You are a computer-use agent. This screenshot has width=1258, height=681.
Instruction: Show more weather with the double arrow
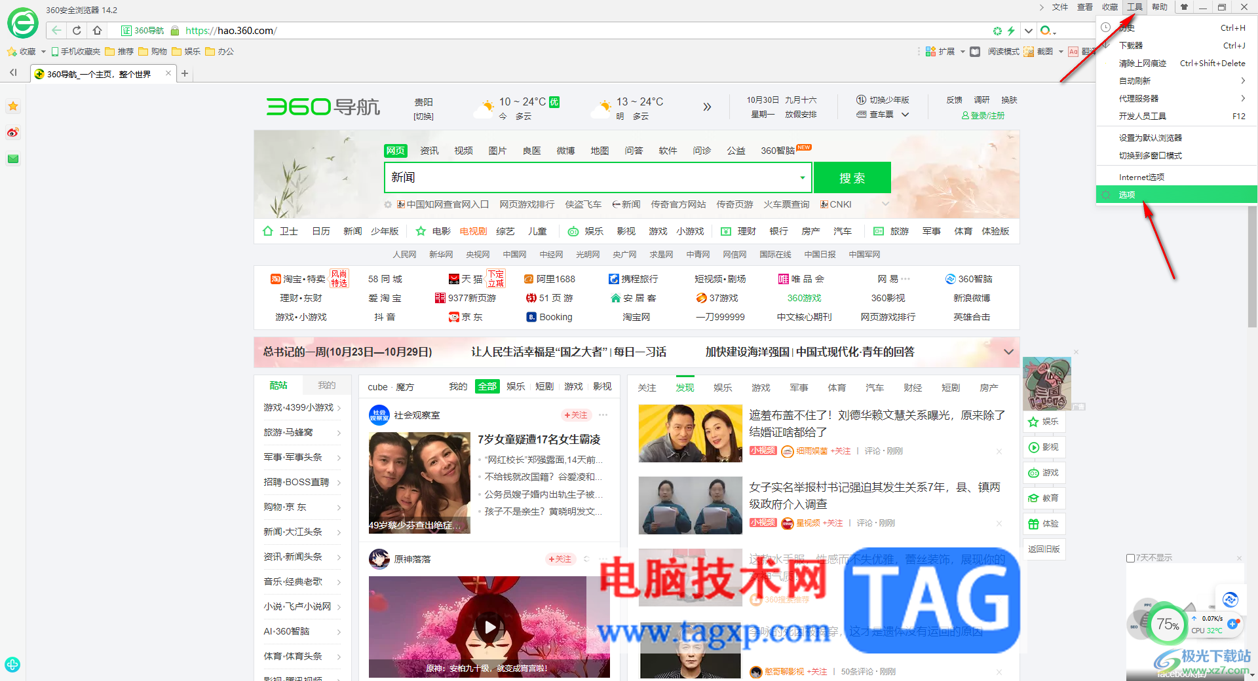click(x=707, y=107)
